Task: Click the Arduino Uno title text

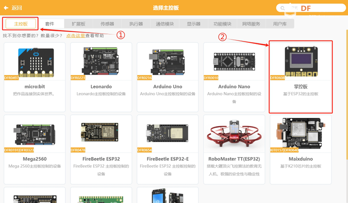Action: 167,87
